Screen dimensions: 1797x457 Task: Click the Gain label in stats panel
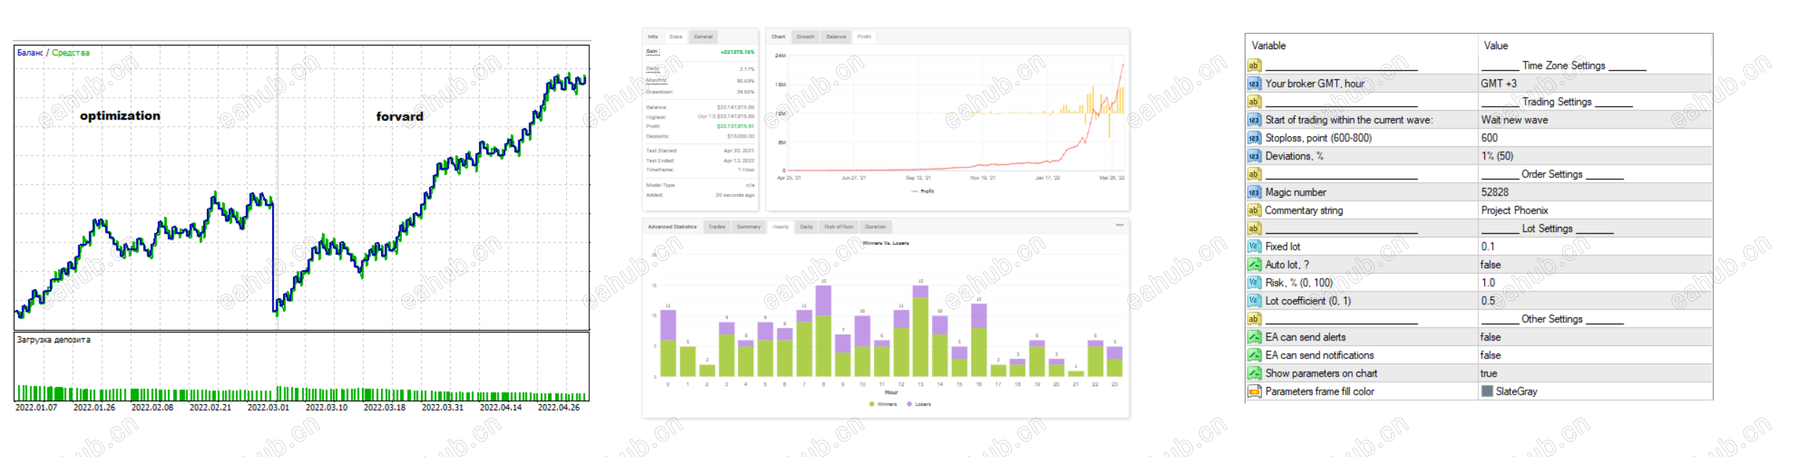(x=652, y=51)
